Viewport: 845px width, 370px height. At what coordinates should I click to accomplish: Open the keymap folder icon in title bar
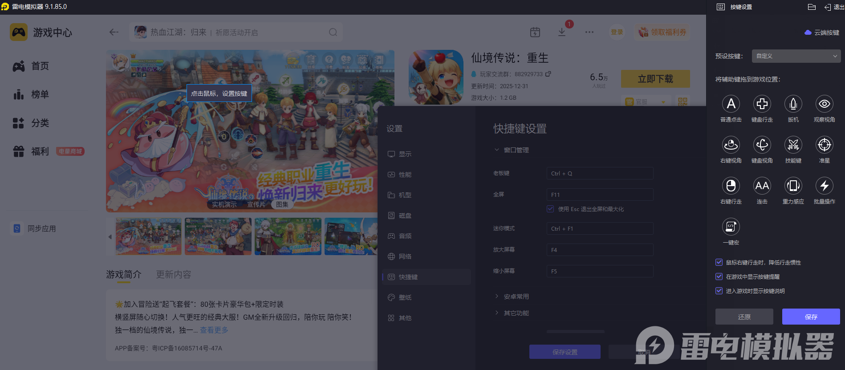[x=812, y=7]
